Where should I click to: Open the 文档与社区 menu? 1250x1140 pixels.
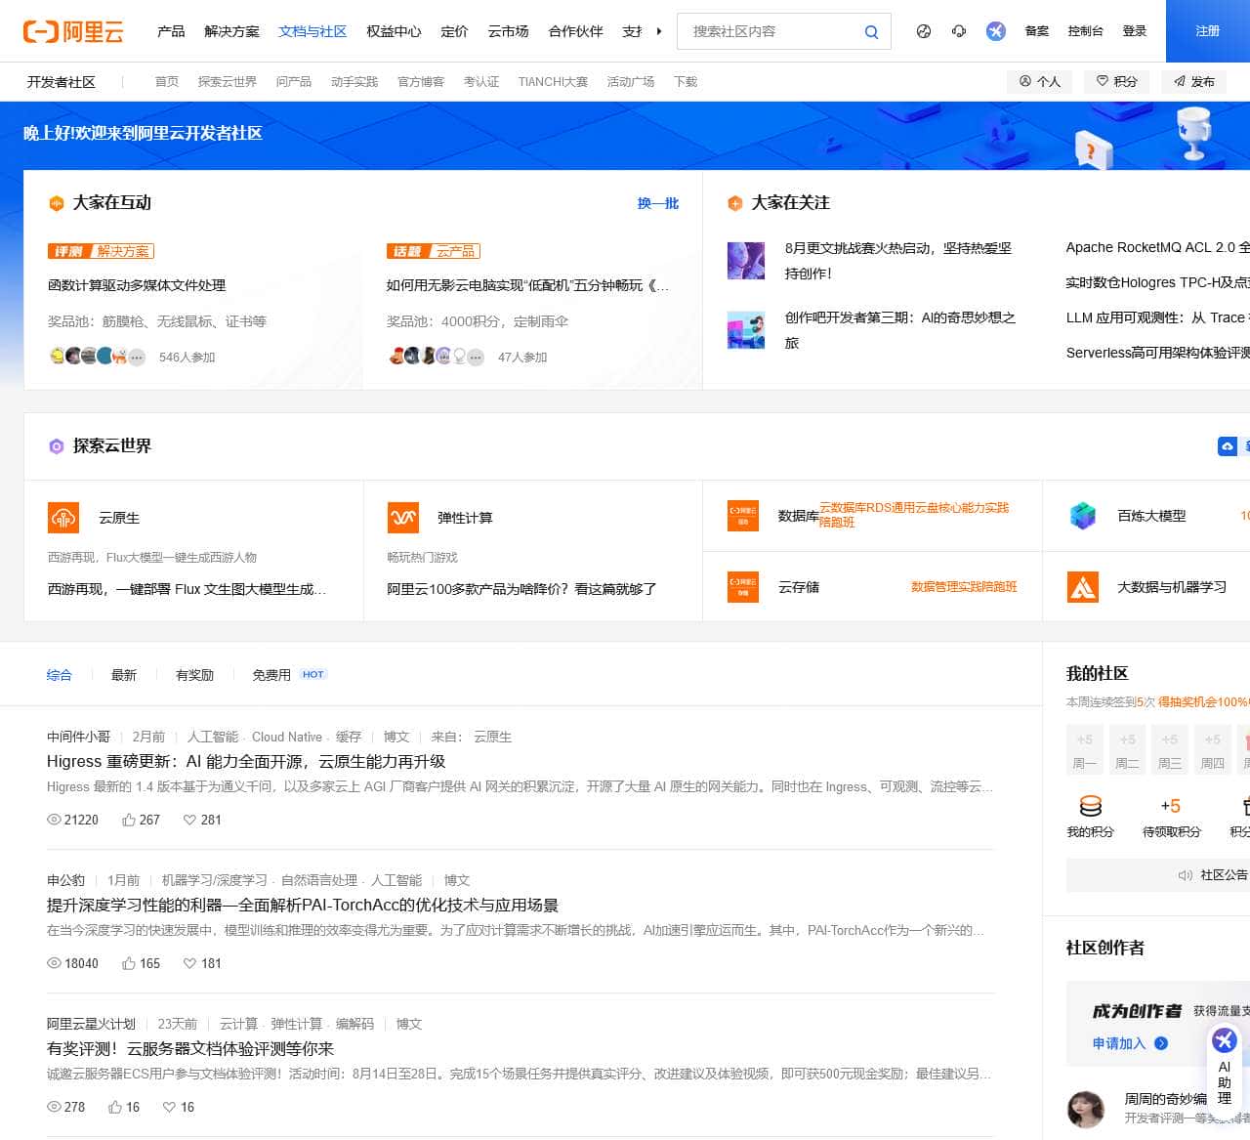point(312,31)
